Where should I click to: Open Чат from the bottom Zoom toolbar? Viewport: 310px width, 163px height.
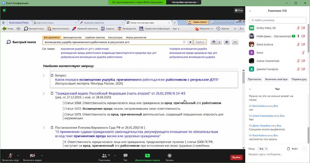tap(125, 157)
